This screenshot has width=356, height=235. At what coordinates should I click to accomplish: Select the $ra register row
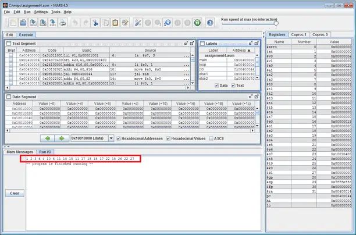click(309, 191)
